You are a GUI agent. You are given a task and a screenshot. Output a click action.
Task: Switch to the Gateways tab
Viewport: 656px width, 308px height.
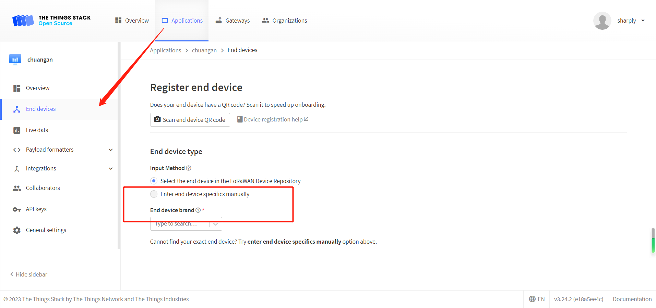pyautogui.click(x=232, y=21)
